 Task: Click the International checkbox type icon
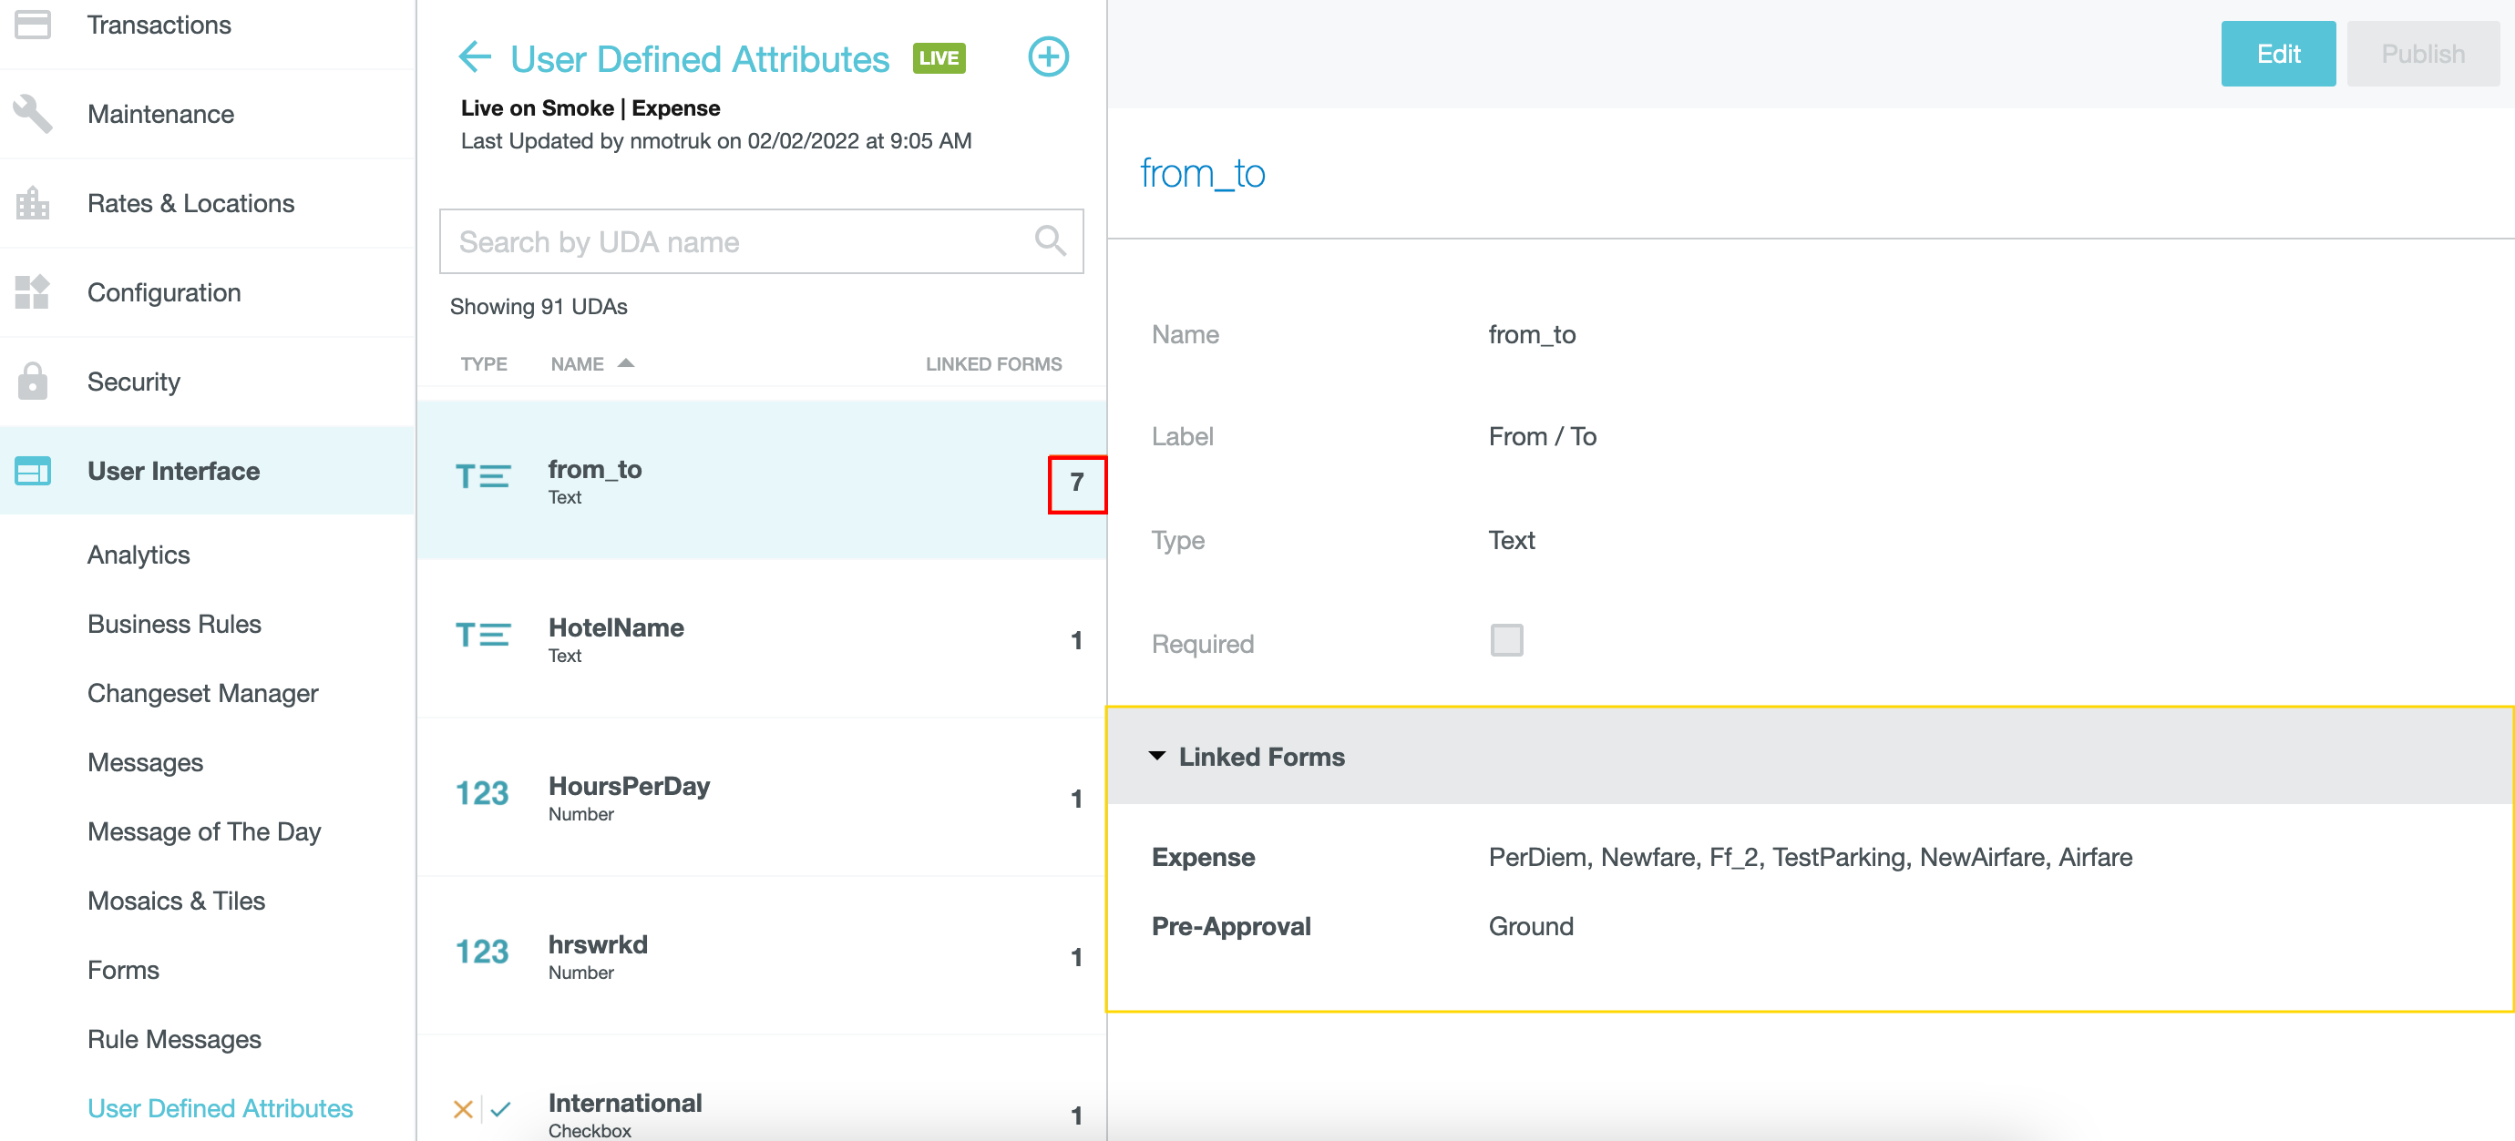pyautogui.click(x=482, y=1110)
